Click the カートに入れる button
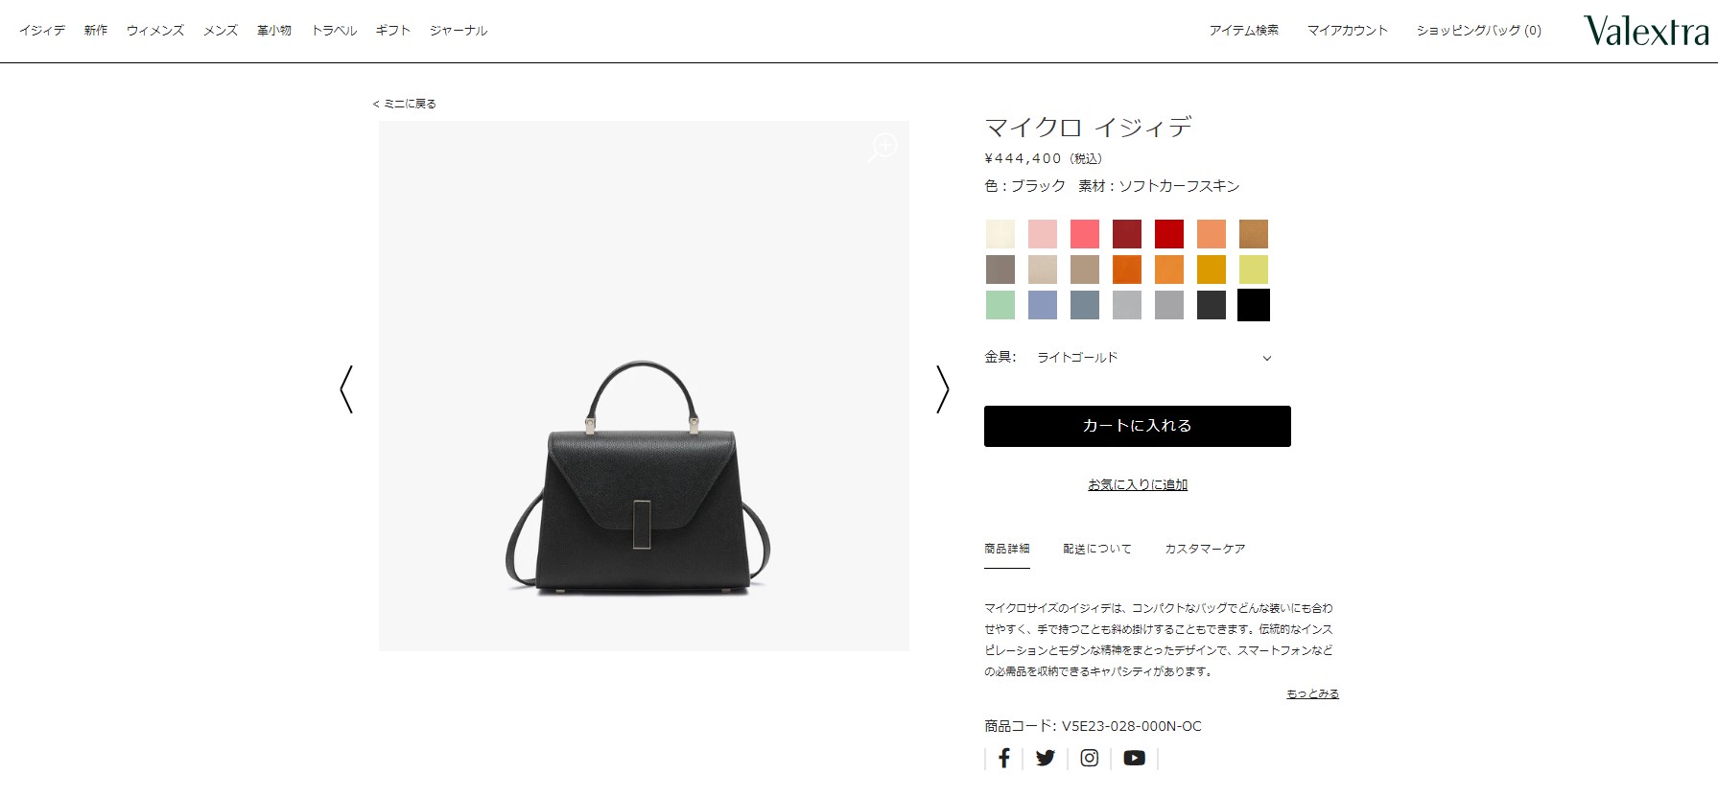Viewport: 1718px width, 798px height. pos(1138,426)
